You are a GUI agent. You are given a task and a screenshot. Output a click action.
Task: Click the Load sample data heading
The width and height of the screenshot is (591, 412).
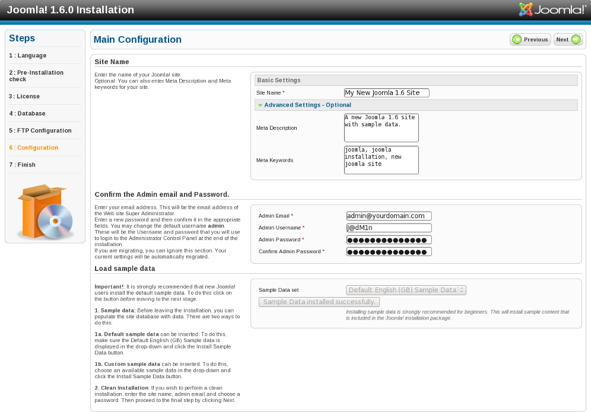click(x=125, y=269)
